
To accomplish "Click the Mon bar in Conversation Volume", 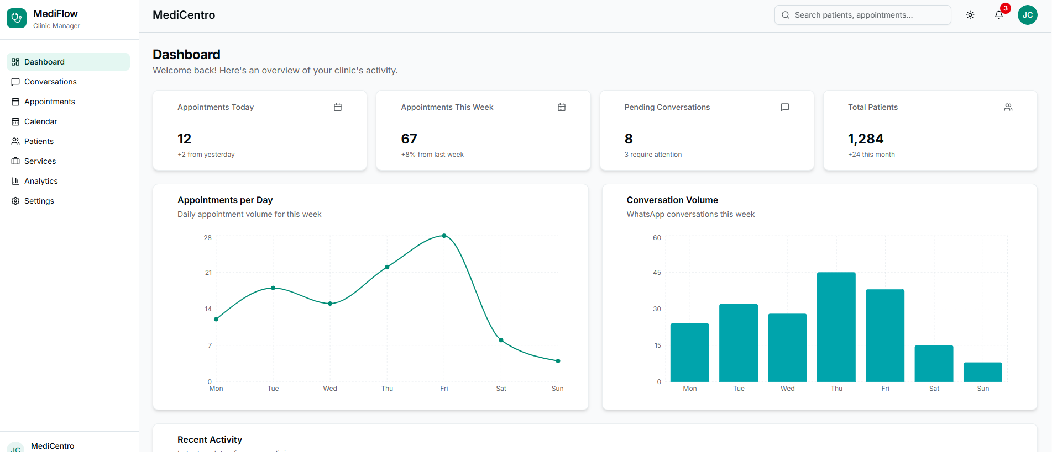I will (690, 353).
